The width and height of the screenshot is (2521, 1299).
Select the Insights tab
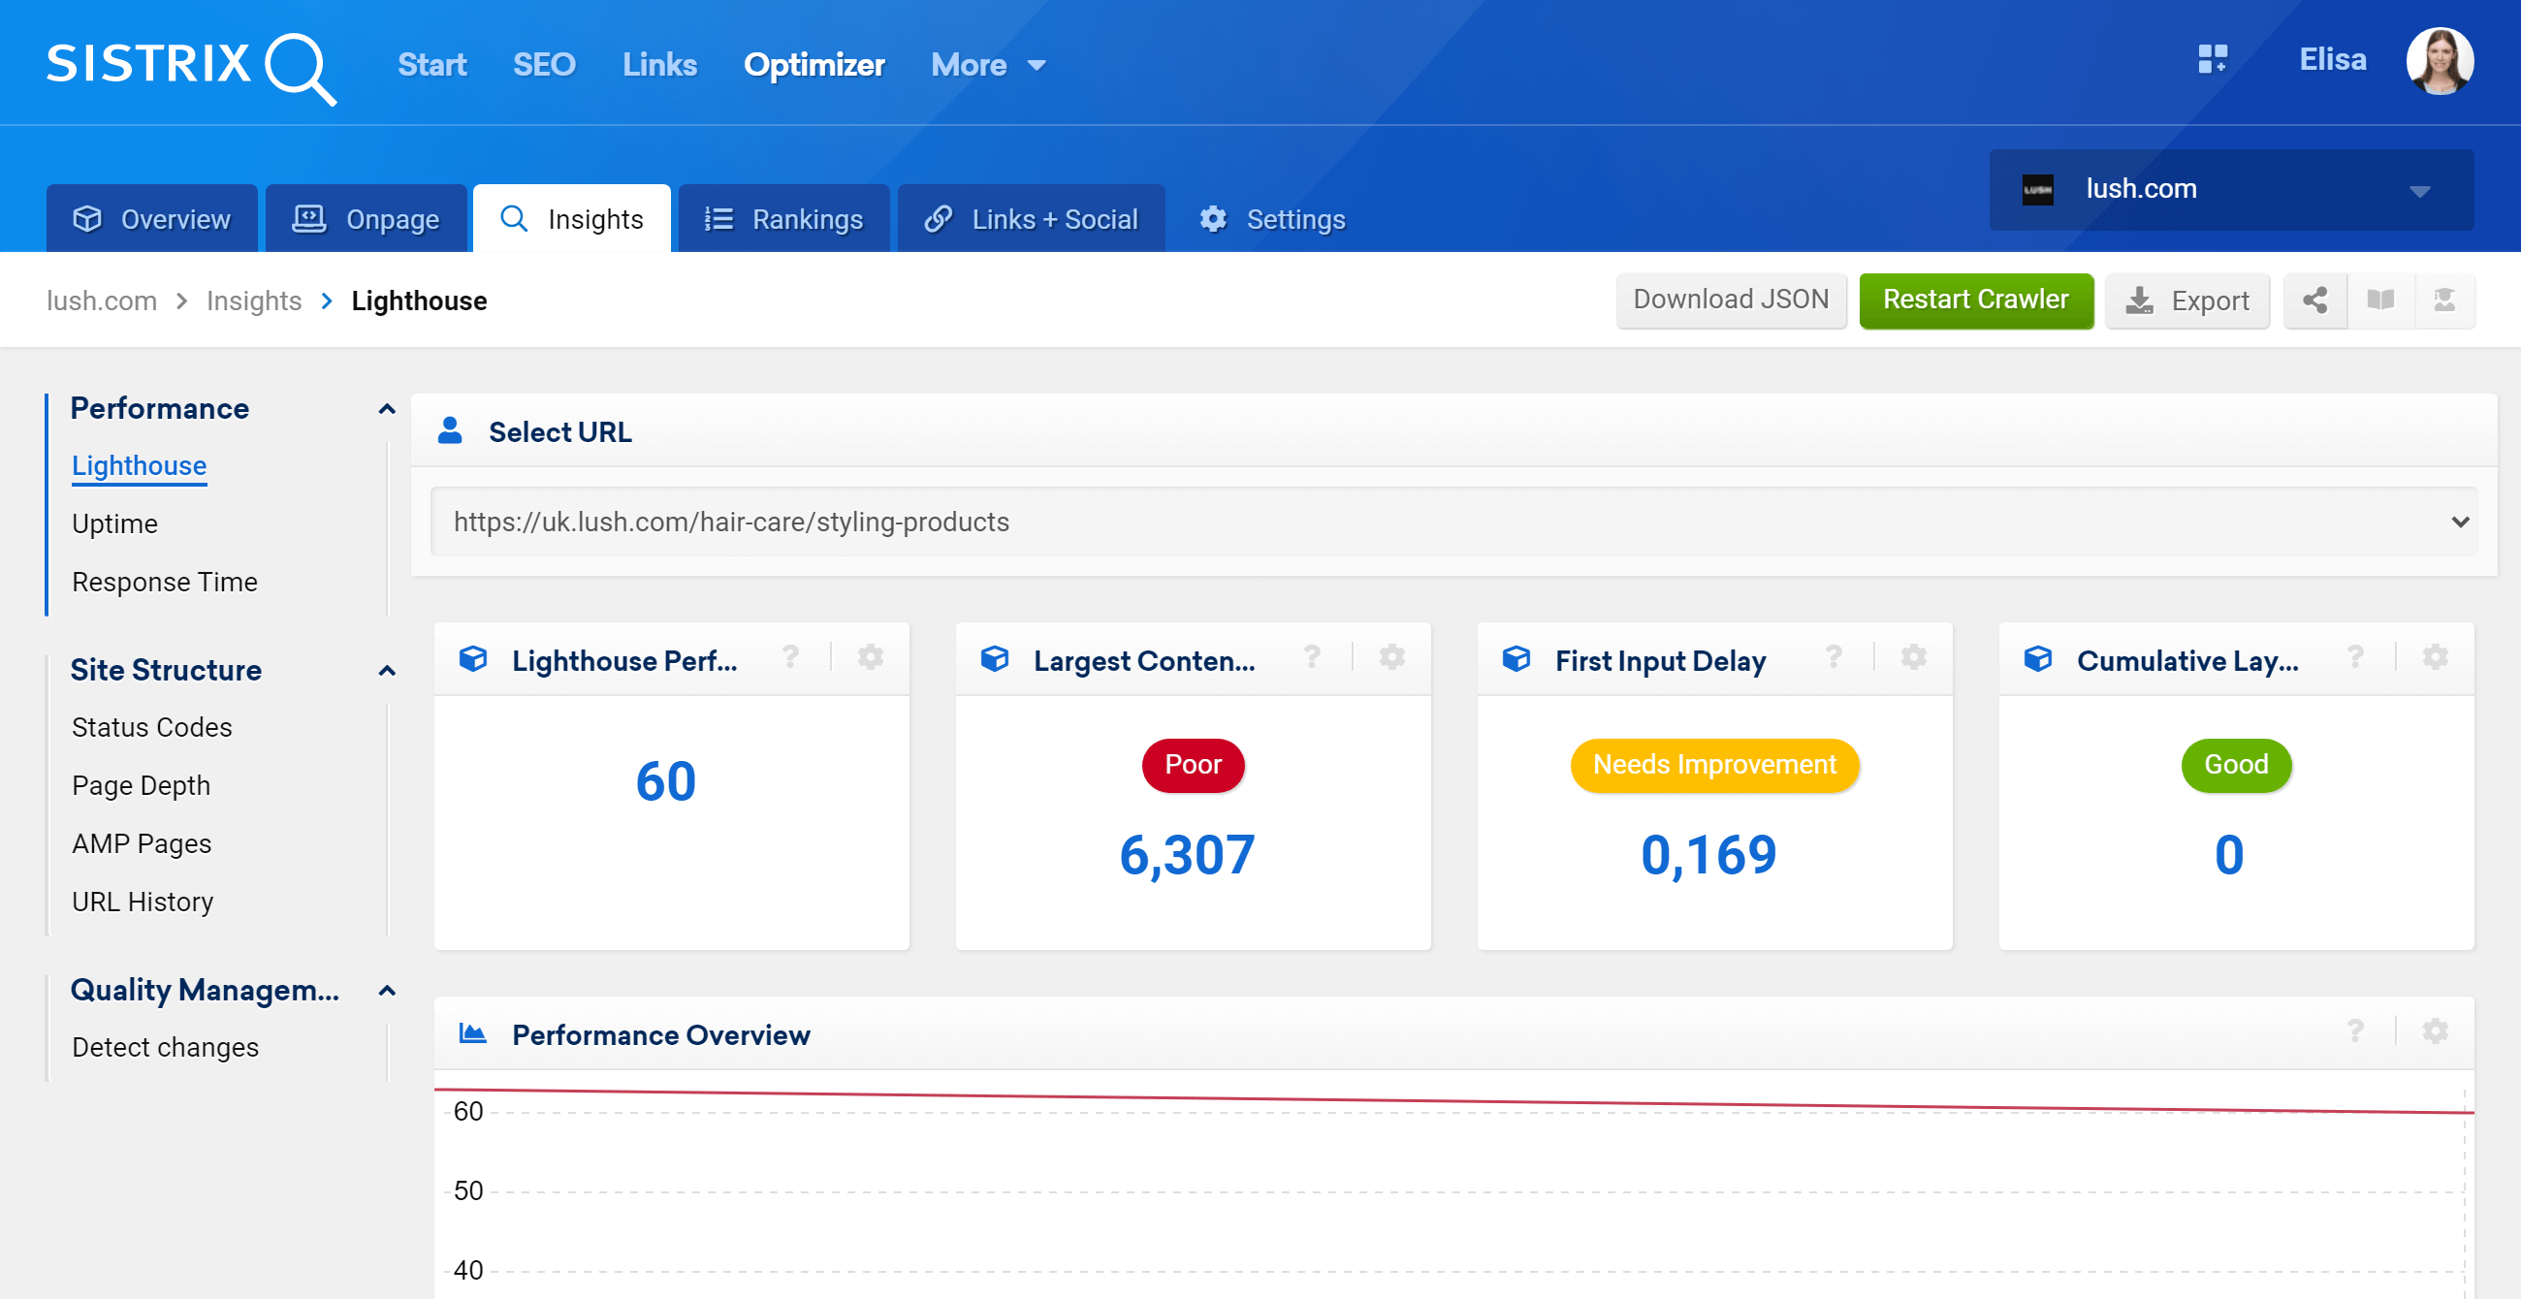click(x=571, y=219)
